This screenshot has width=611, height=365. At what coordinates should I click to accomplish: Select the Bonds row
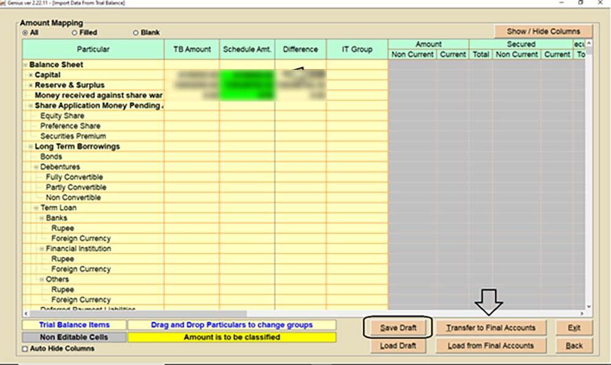click(51, 157)
